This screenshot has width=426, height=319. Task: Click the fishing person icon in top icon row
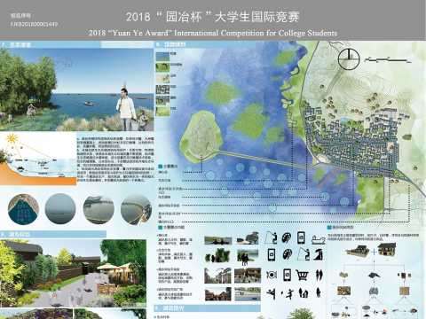271,237
